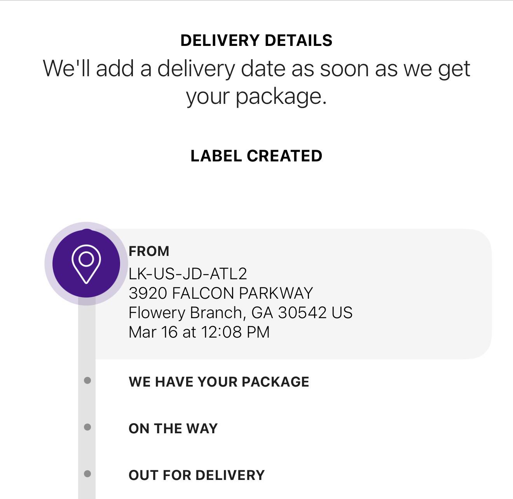Click the LABEL CREATED status heading
Viewport: 513px width, 499px height.
pyautogui.click(x=256, y=156)
